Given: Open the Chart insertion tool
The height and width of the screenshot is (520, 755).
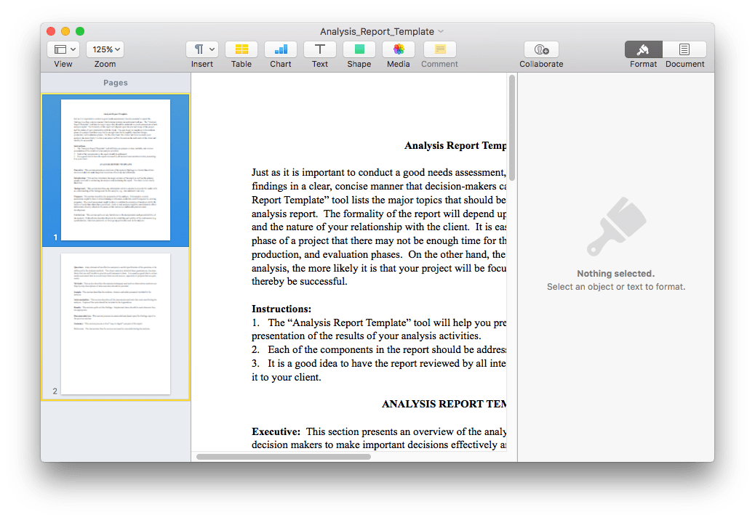Looking at the screenshot, I should pos(280,49).
